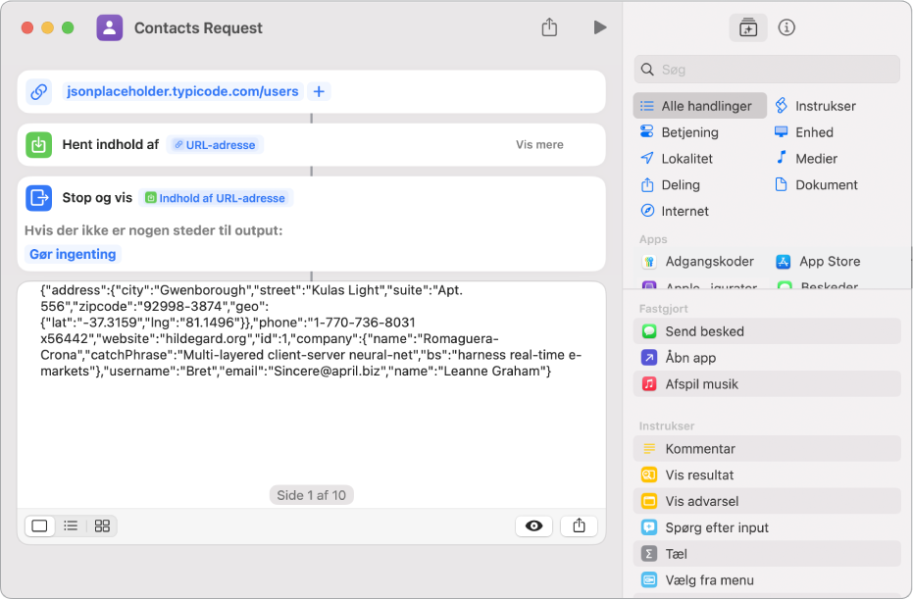Switch the result to list view
913x600 pixels.
pyautogui.click(x=71, y=526)
